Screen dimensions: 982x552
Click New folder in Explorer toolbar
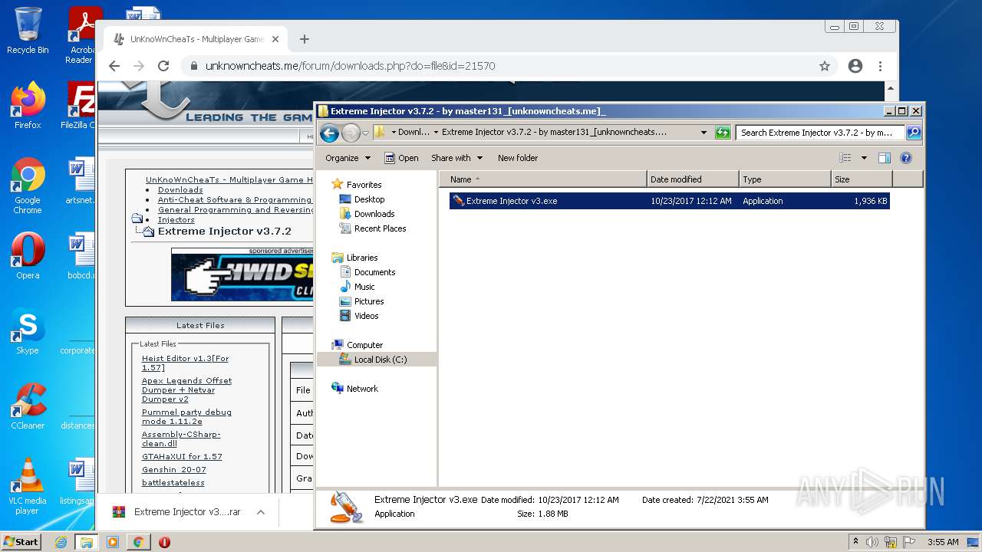[x=518, y=158]
